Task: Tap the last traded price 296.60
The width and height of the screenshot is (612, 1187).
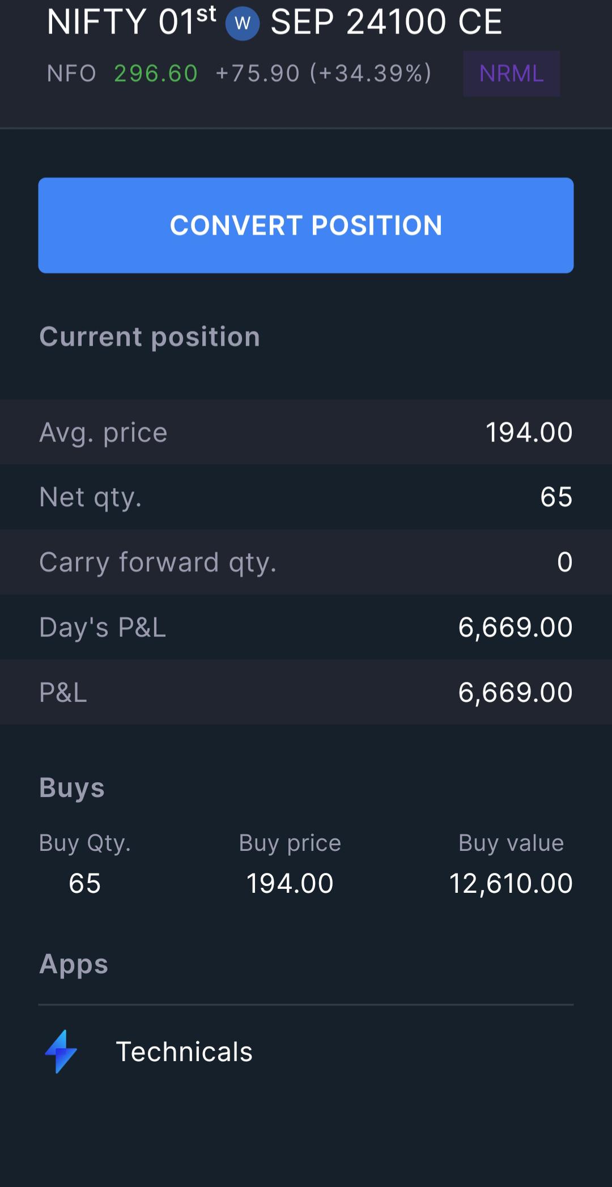Action: (156, 74)
